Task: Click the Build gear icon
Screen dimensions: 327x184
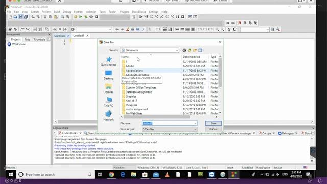Action: click(76, 17)
